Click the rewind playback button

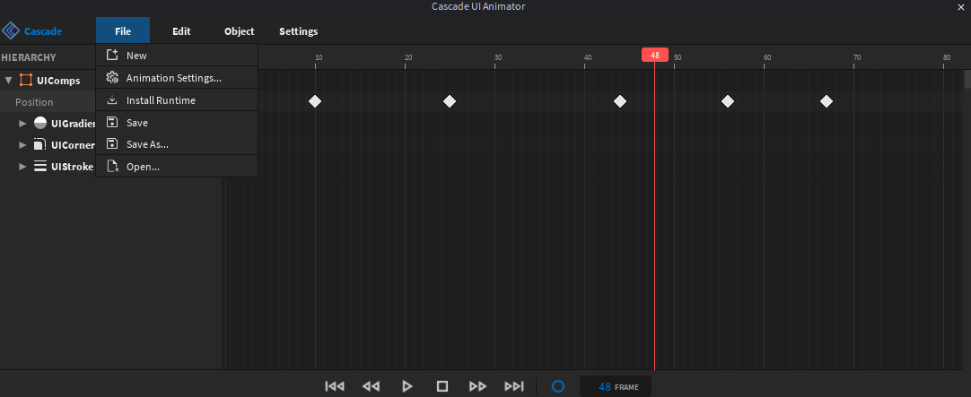(x=371, y=386)
